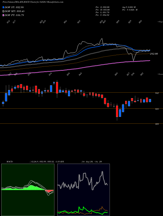
Task: Open the dark blue ADX indicator panel
Action: 83,190
